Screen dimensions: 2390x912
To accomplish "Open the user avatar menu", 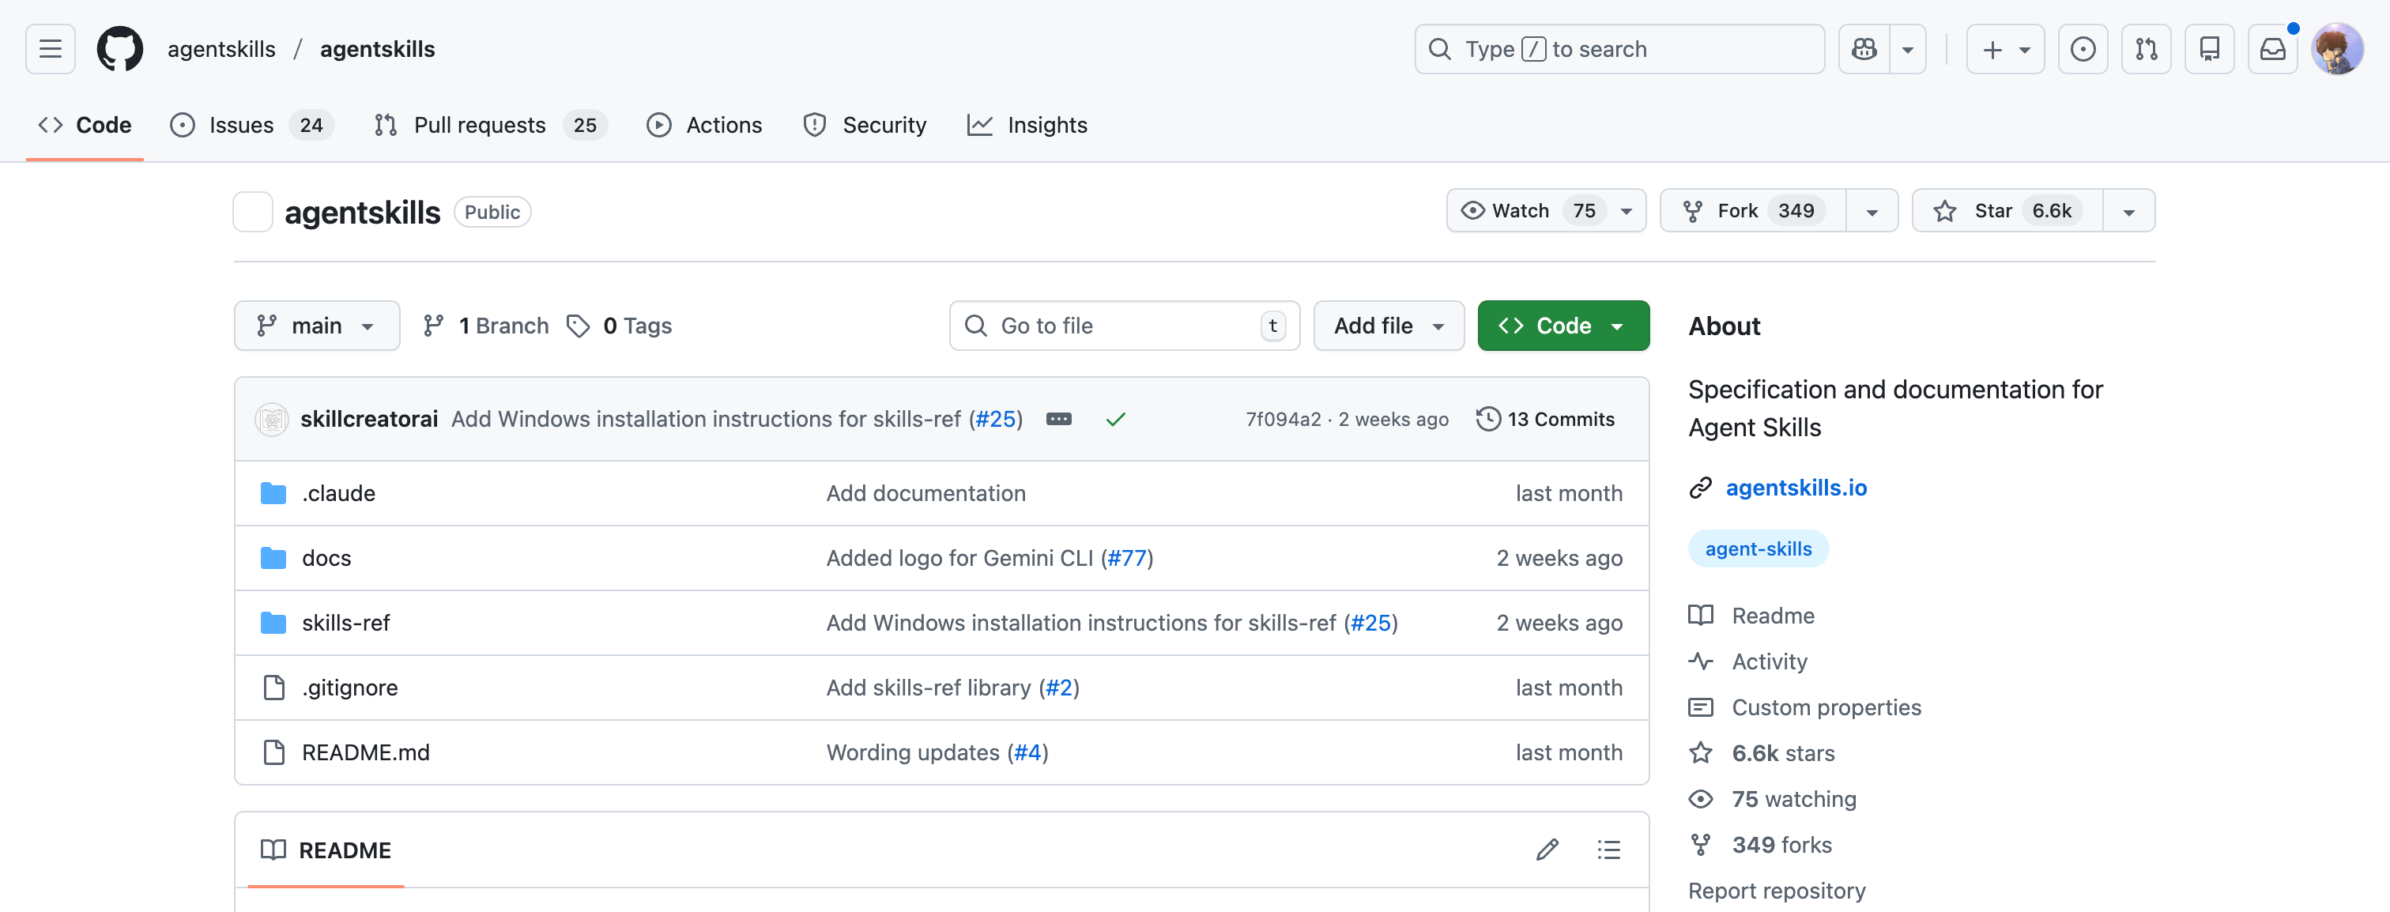I will click(x=2336, y=49).
